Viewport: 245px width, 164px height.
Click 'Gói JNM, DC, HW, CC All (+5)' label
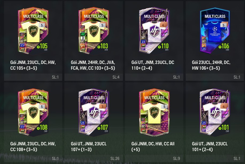pyautogui.click(x=153, y=146)
